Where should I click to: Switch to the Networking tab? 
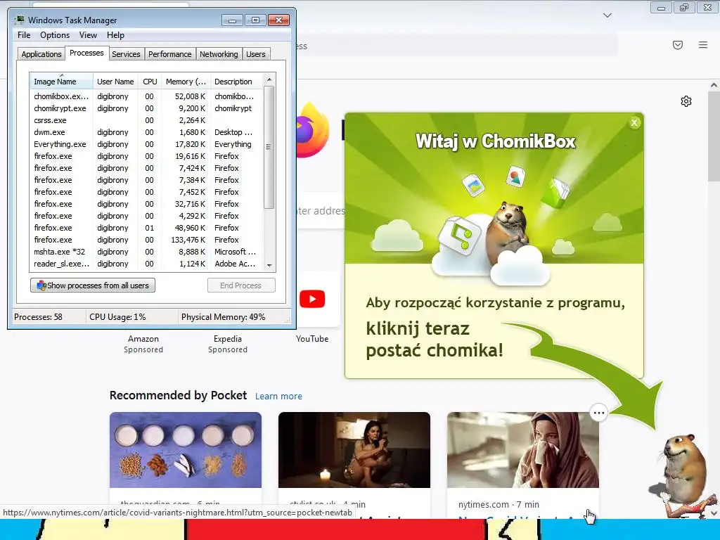[219, 54]
